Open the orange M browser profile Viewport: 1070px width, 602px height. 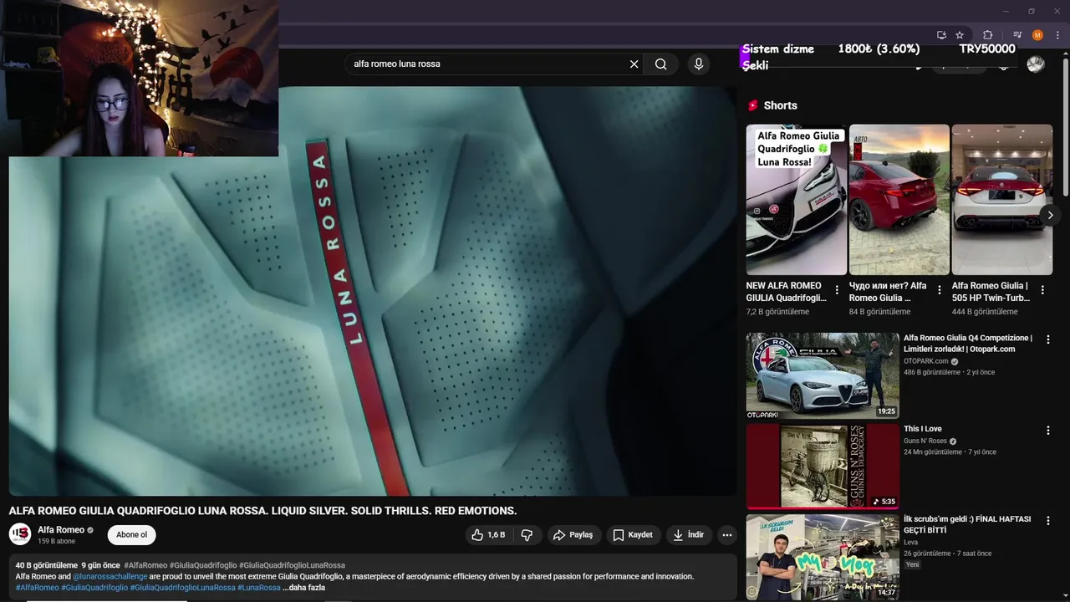point(1037,35)
